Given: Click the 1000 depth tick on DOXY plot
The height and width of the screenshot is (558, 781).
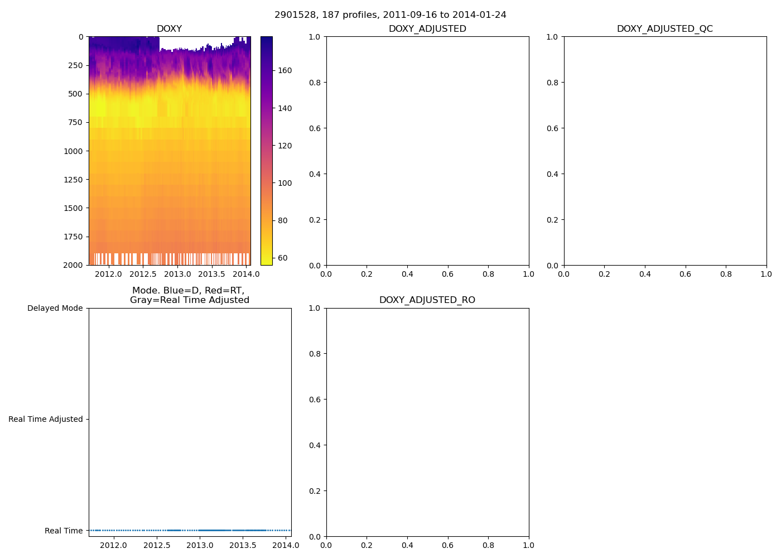Looking at the screenshot, I should (x=73, y=151).
